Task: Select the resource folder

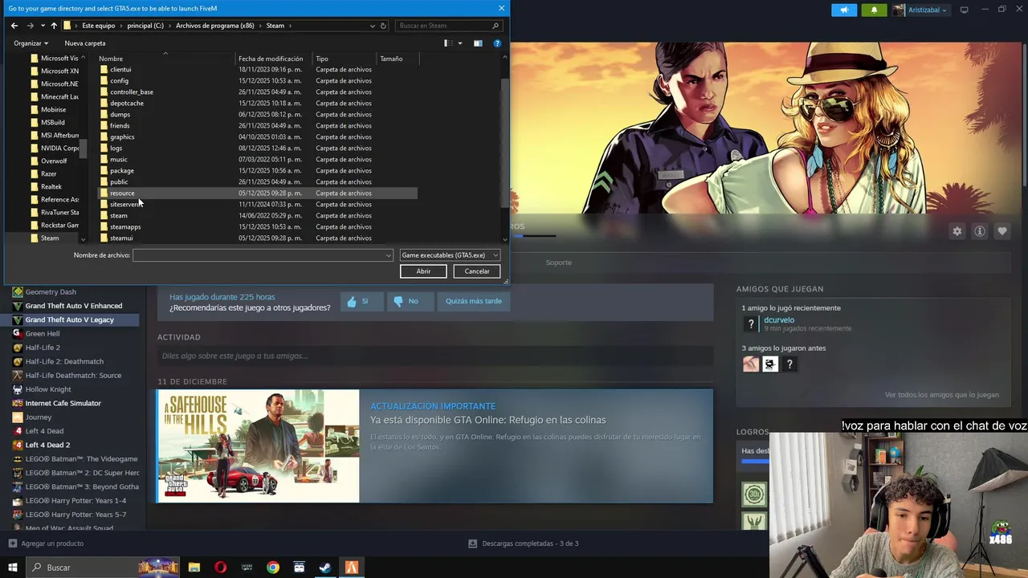Action: (x=122, y=193)
